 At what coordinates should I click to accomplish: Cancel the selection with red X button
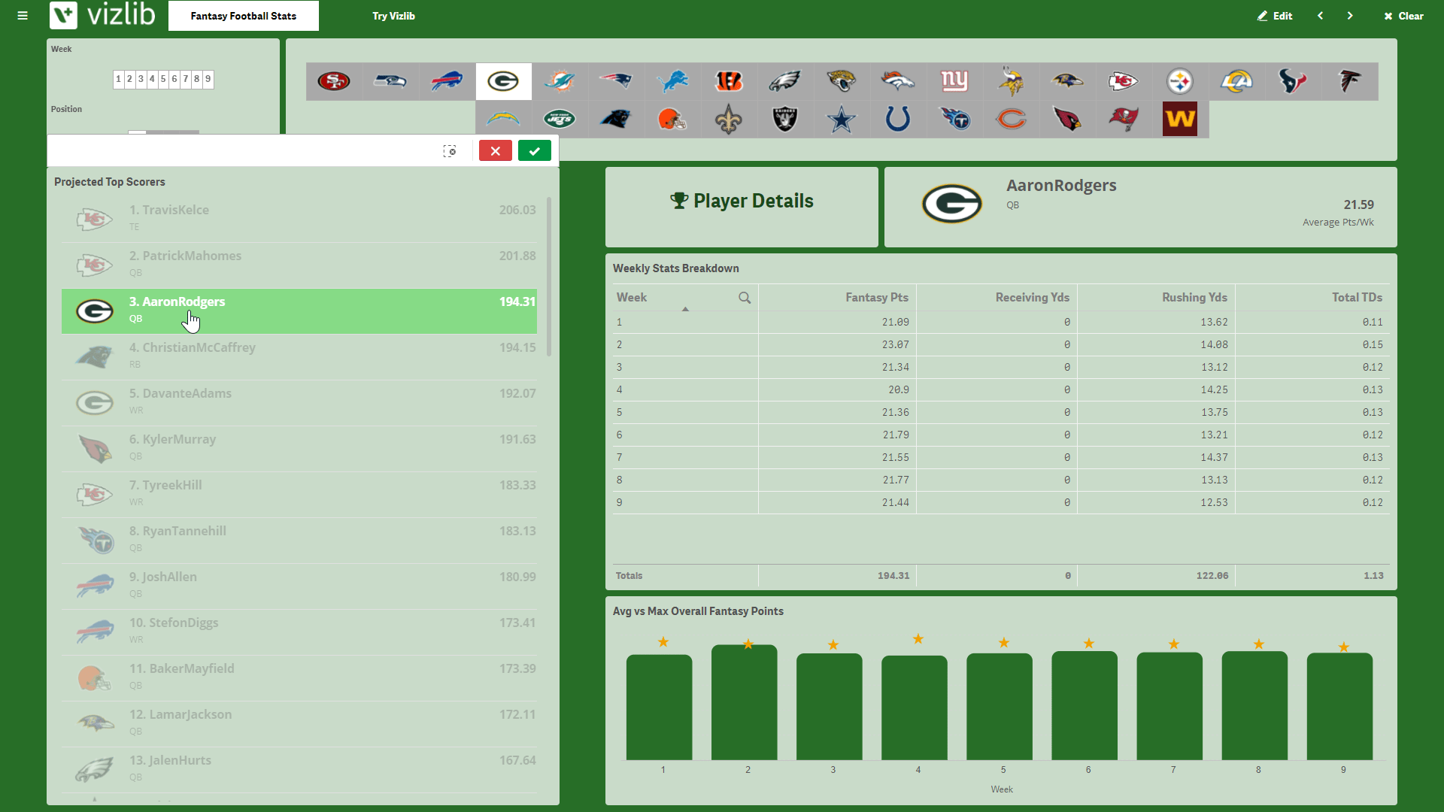pos(496,151)
